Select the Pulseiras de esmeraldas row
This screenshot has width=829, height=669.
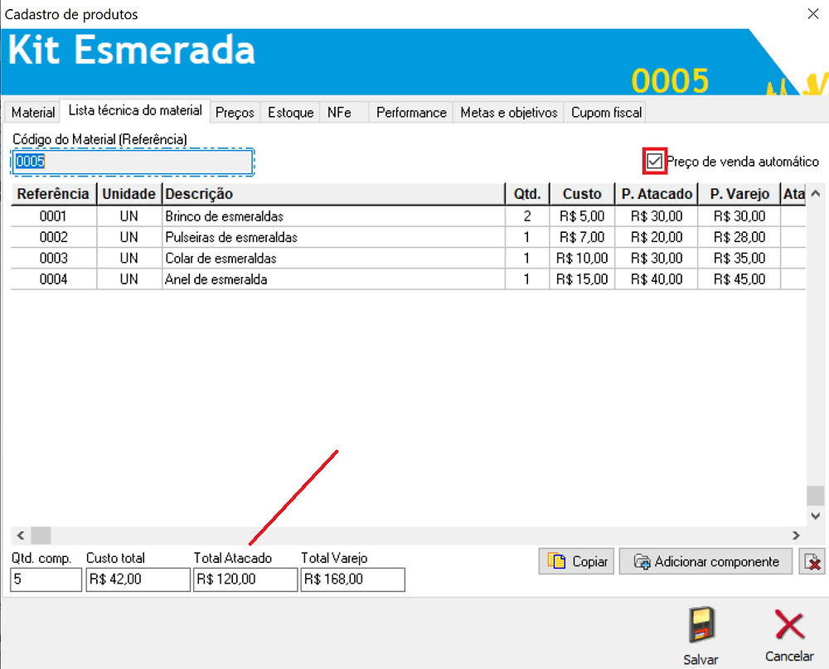(408, 237)
